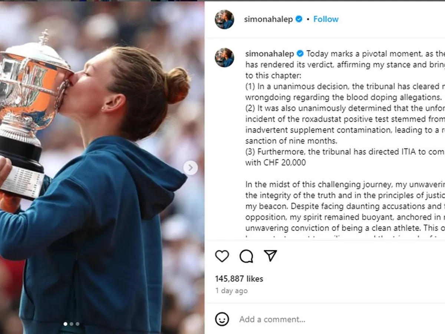Screen dimensions: 445x334
Task: Like the post with the heart icon
Action: click(x=222, y=256)
